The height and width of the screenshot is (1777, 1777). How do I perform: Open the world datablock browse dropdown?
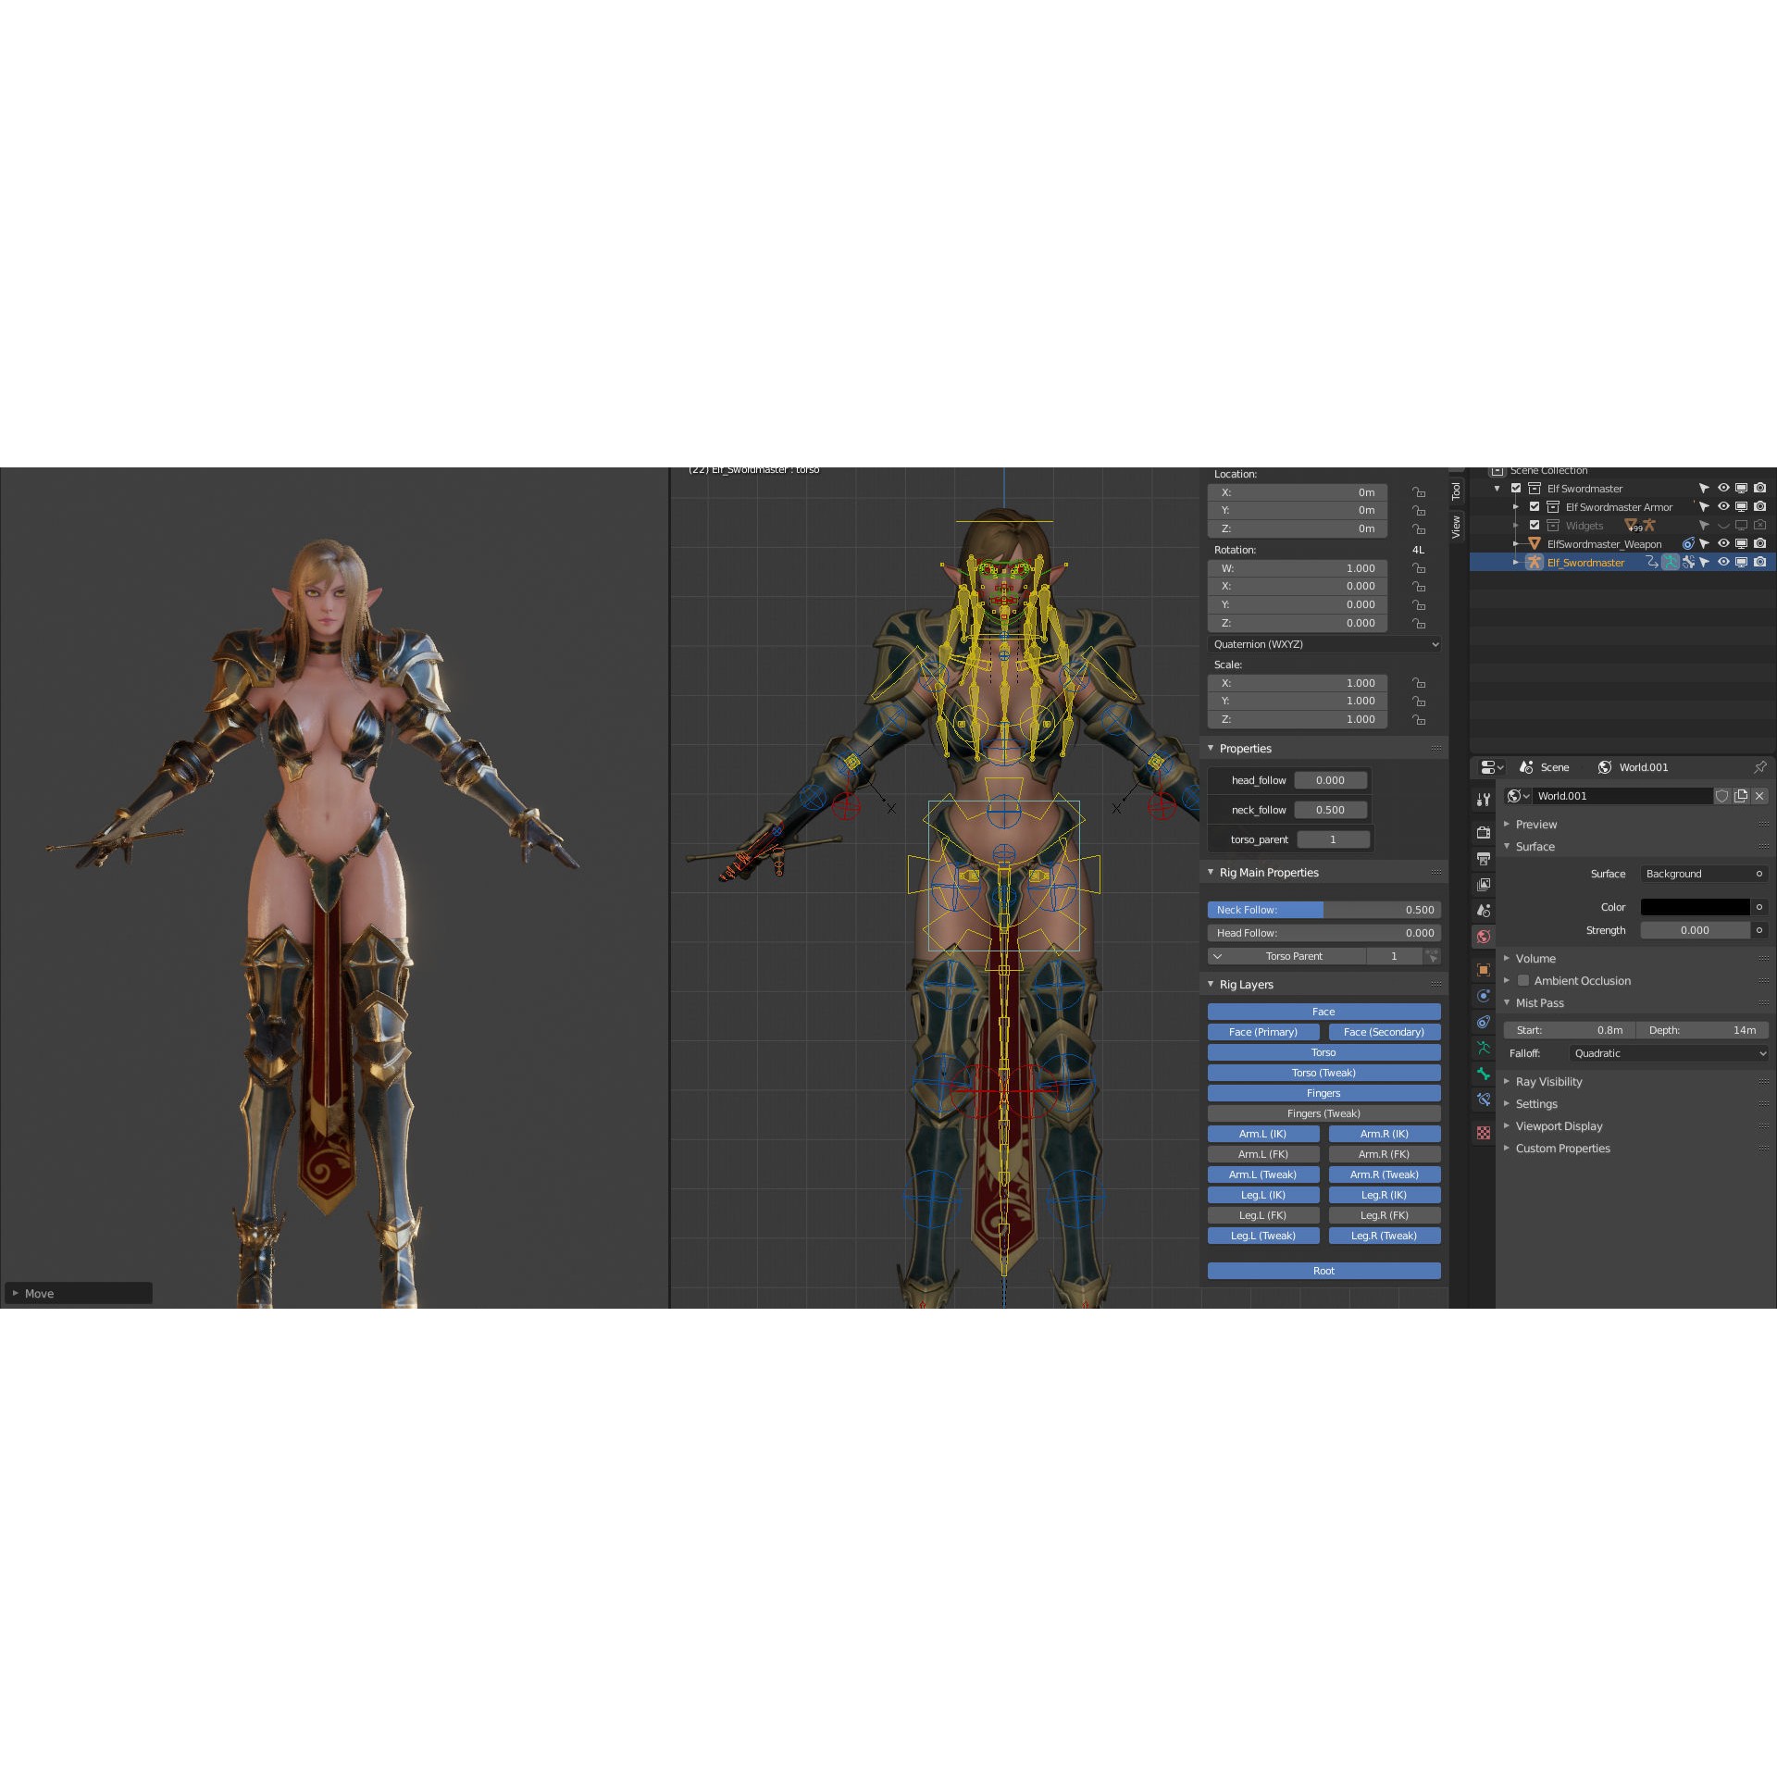tap(1518, 796)
